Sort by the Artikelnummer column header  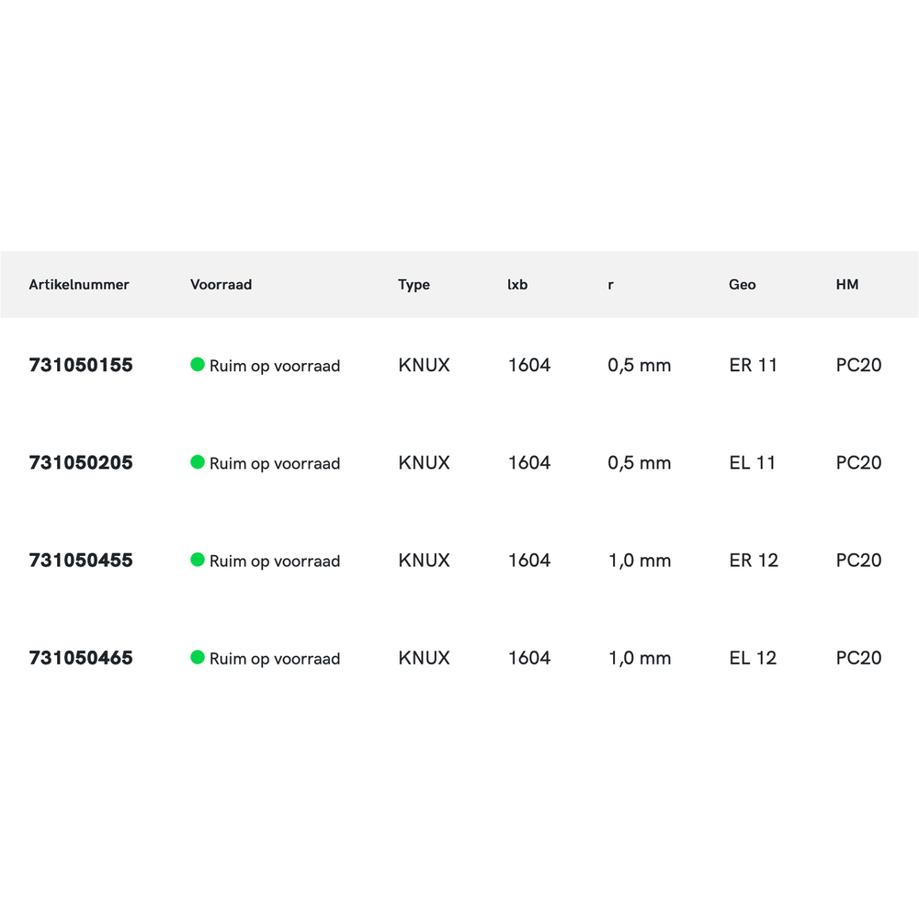79,285
